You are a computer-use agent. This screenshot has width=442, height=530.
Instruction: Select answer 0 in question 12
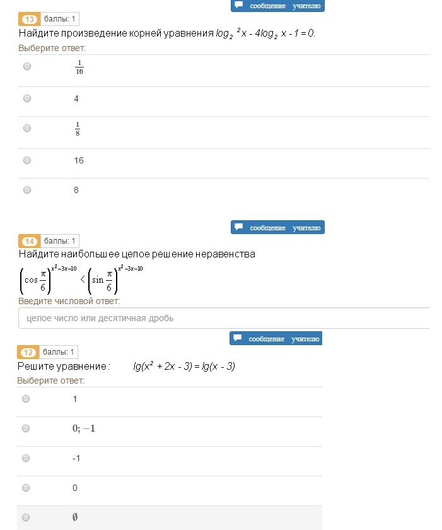click(x=26, y=488)
